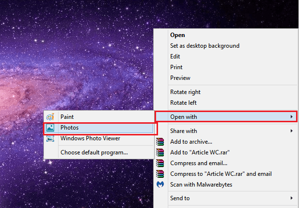Click WinRAR icon beside Add to archive

pyautogui.click(x=160, y=142)
